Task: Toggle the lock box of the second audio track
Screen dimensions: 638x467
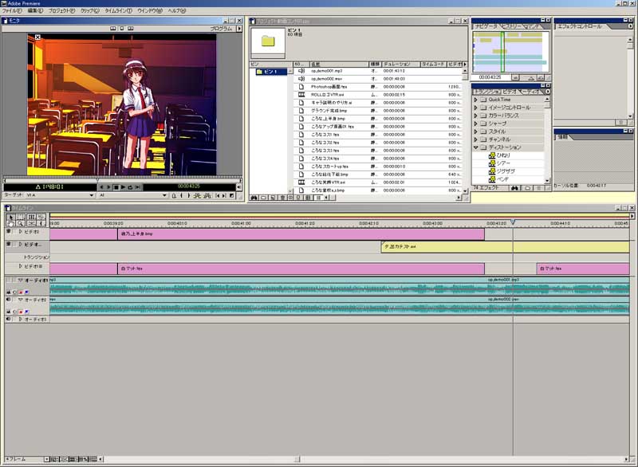Action: coord(15,300)
